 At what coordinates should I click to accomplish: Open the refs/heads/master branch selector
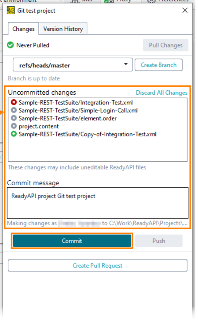73,65
